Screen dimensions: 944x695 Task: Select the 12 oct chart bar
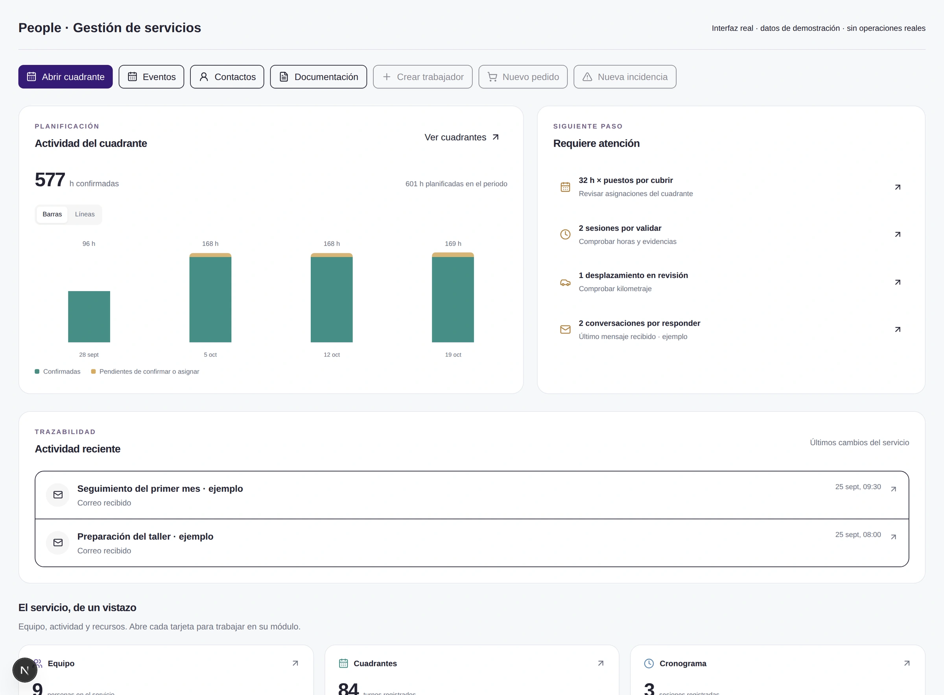coord(332,297)
